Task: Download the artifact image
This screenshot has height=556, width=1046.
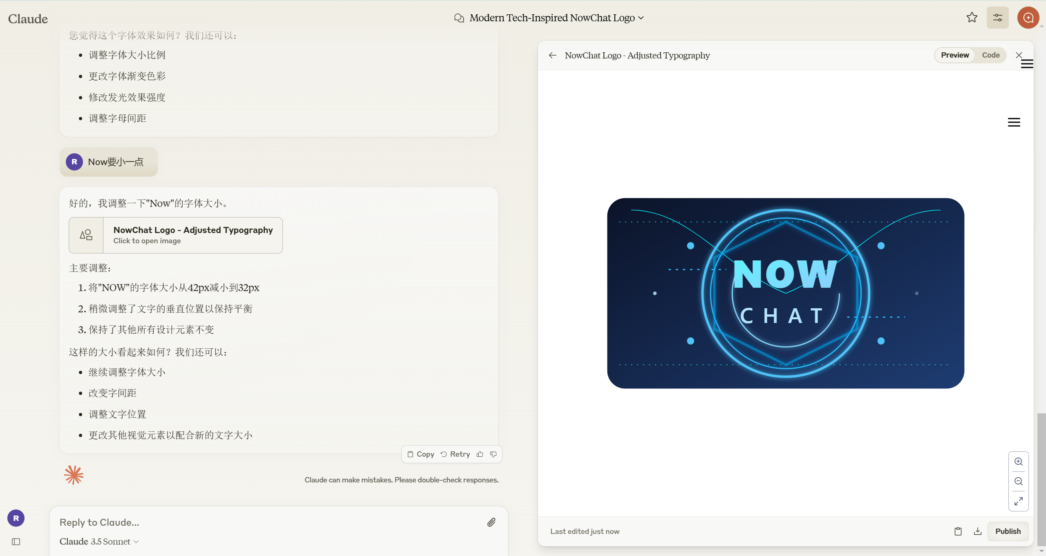Action: click(x=977, y=531)
